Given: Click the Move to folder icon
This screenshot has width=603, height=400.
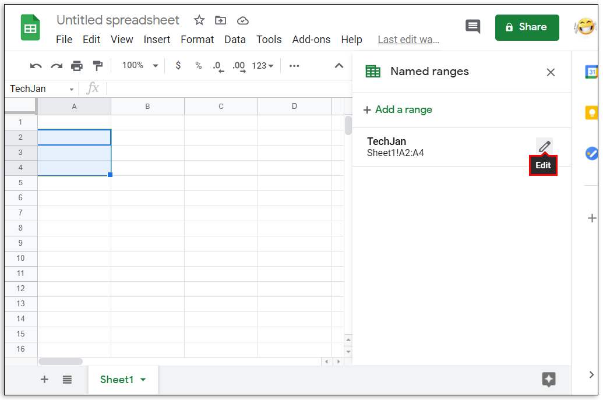Looking at the screenshot, I should [x=221, y=20].
